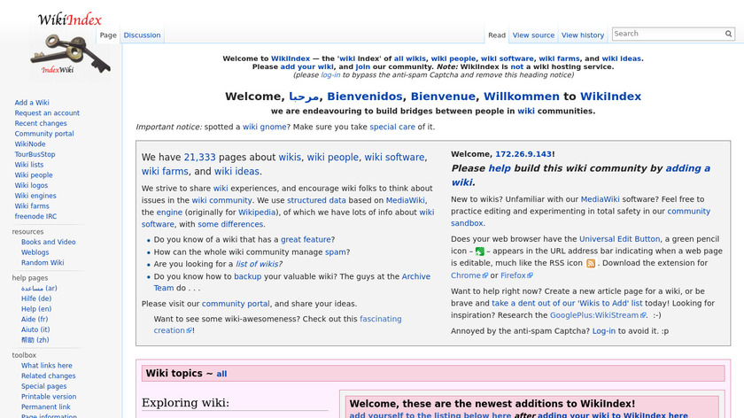Open the Printable version link
Screen dimensions: 744x418
click(x=49, y=397)
